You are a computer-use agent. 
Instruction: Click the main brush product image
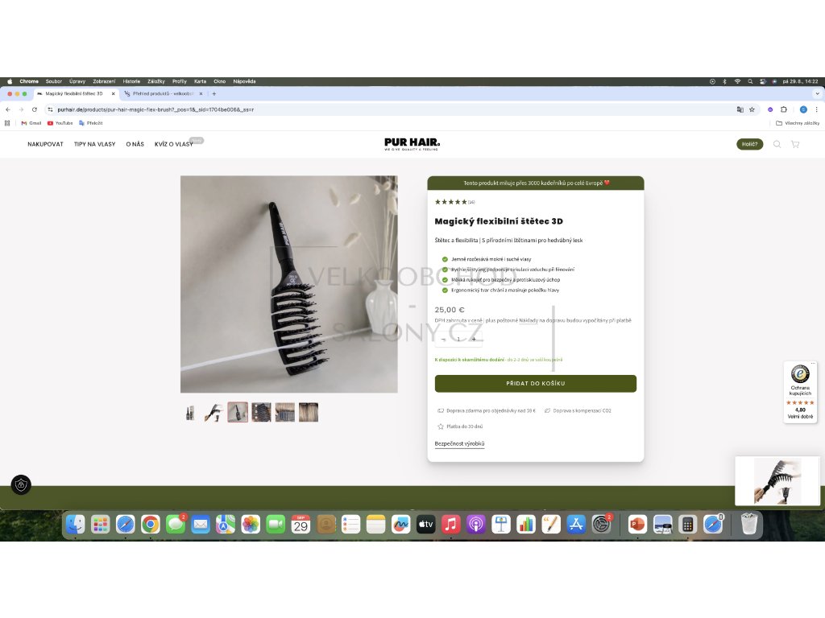point(289,284)
